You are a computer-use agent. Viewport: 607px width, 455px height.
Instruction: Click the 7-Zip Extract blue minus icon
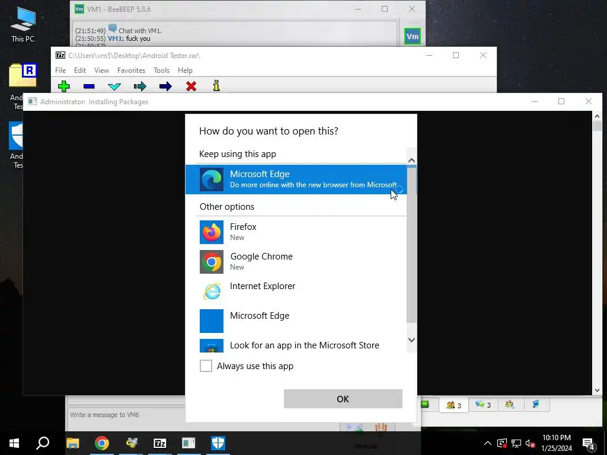[x=89, y=86]
